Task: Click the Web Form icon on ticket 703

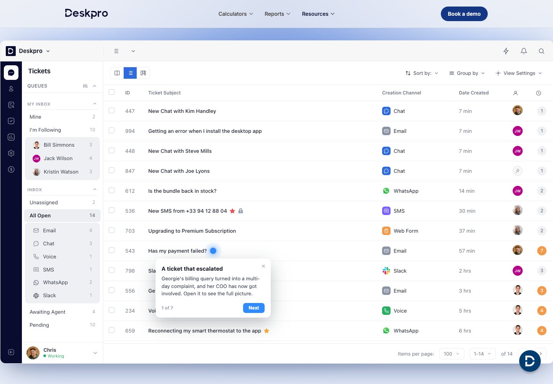Action: (x=386, y=231)
